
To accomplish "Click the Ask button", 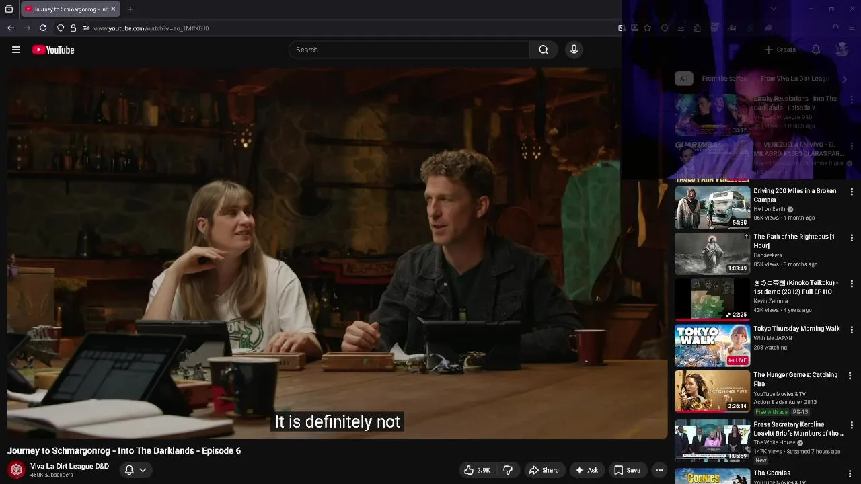I will pyautogui.click(x=586, y=470).
